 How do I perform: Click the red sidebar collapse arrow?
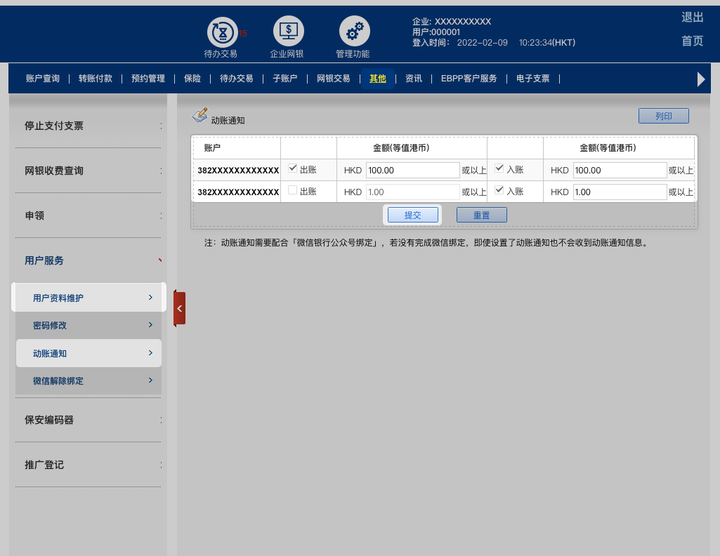click(179, 308)
